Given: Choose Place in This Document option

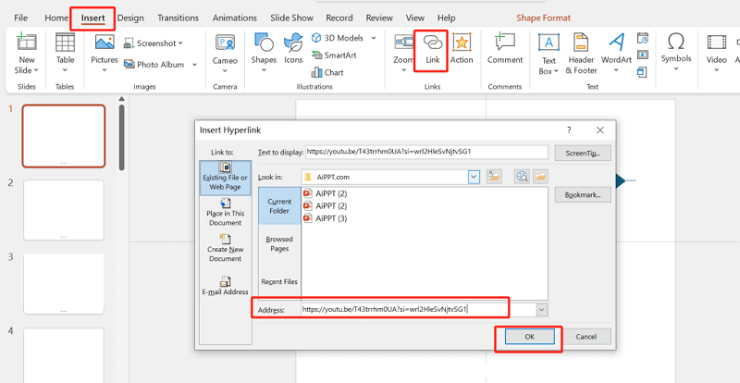Looking at the screenshot, I should [x=226, y=216].
